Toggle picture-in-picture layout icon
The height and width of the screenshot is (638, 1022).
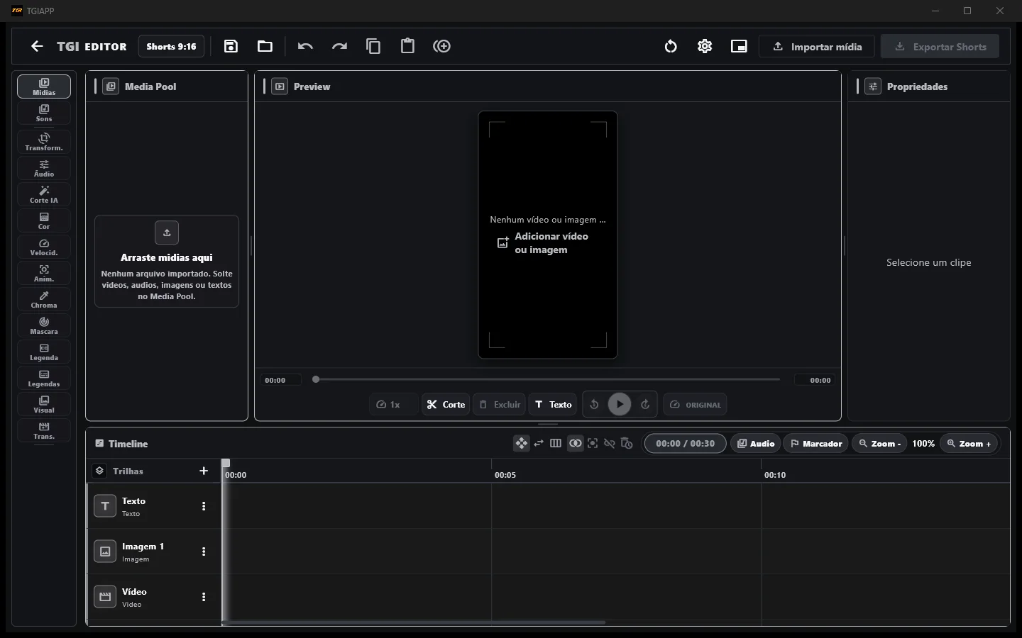click(x=739, y=46)
